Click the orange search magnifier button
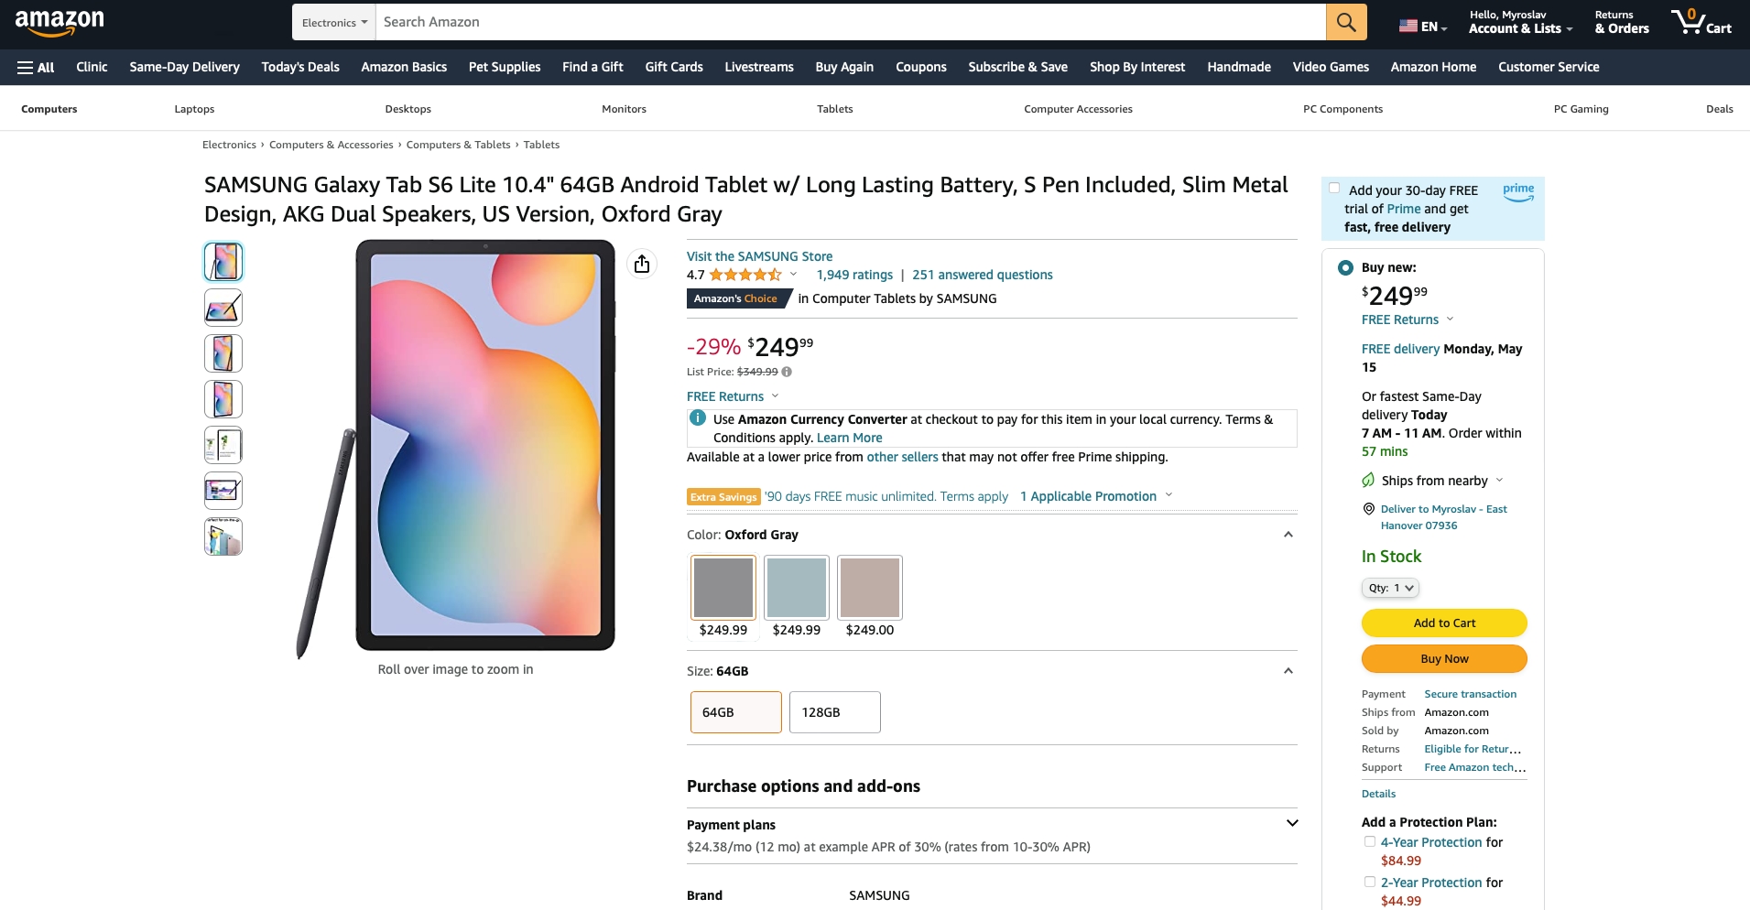 1346,22
